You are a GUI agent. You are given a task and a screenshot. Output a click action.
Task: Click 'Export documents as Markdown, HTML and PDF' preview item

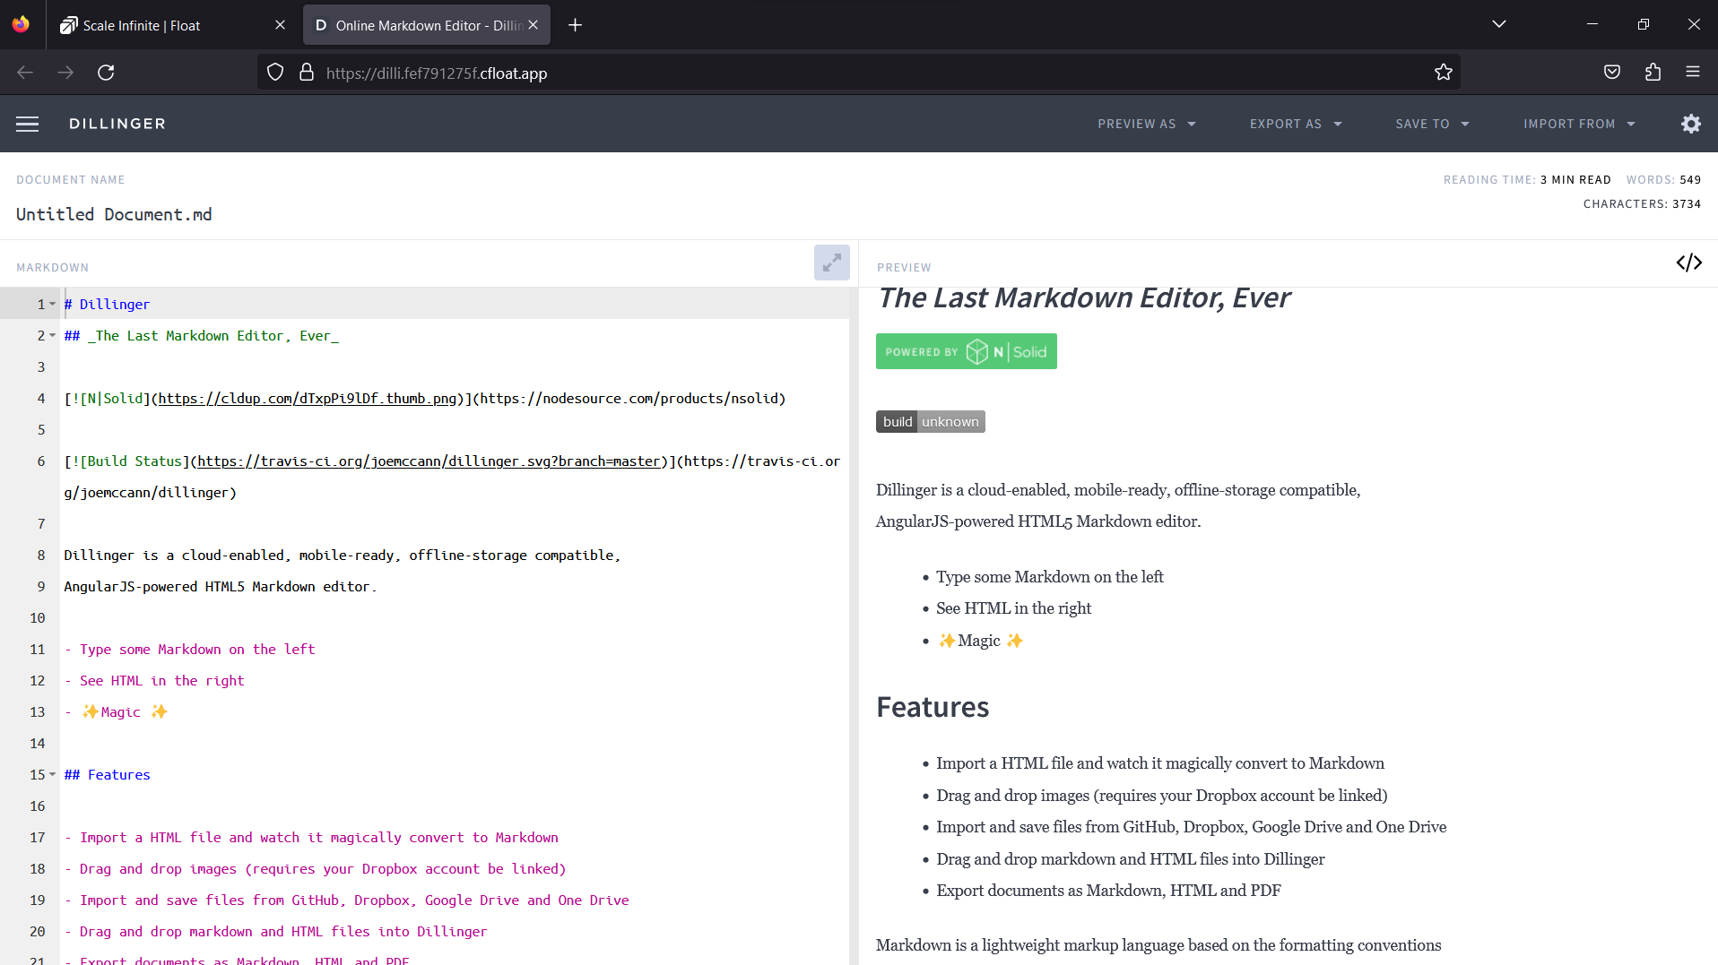coord(1108,891)
